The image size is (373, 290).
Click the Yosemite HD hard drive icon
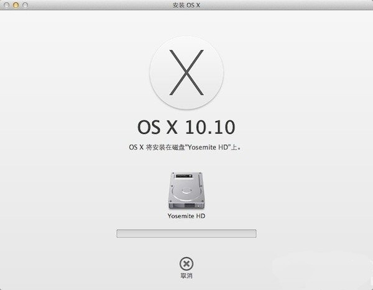pyautogui.click(x=186, y=191)
